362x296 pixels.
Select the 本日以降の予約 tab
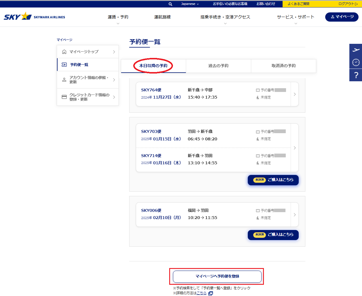pos(153,66)
